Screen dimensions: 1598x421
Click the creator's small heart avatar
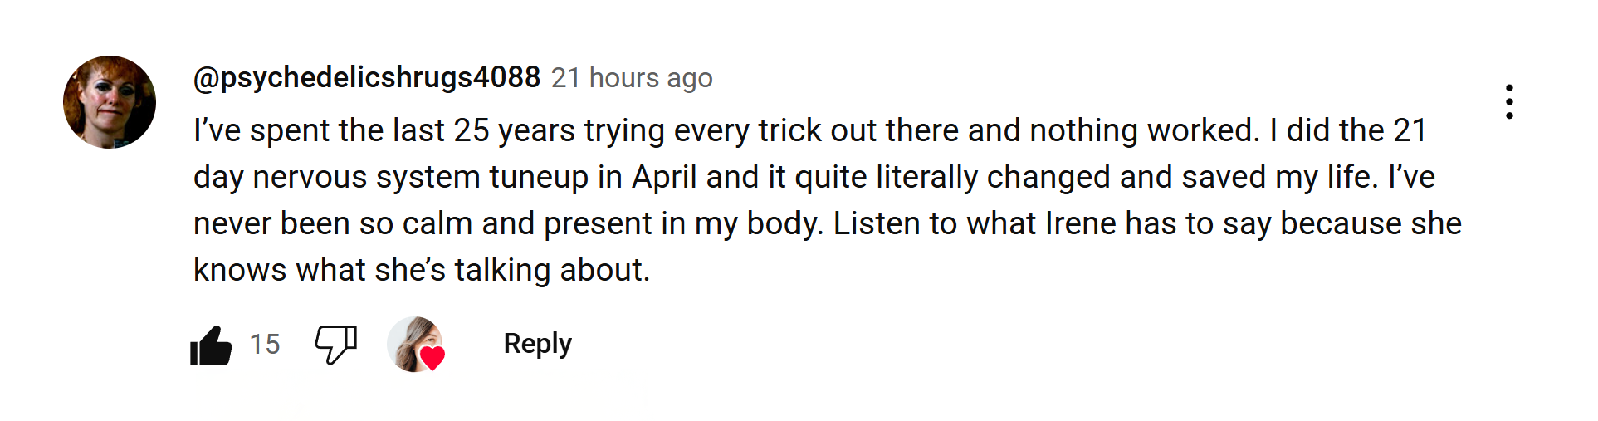(x=415, y=344)
